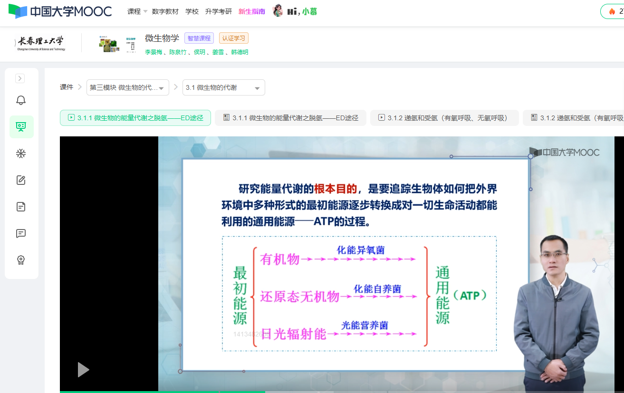Open the edit/quiz pencil icon in sidebar

coord(21,180)
